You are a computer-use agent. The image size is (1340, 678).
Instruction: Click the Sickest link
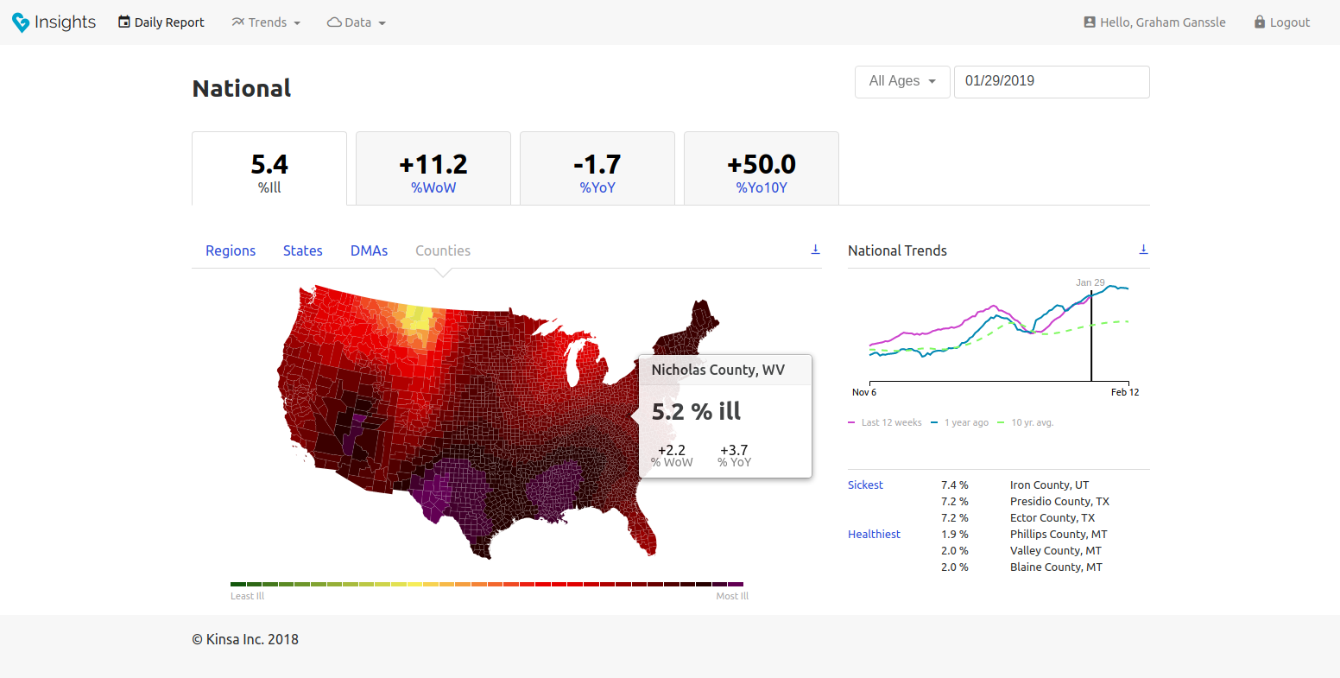(x=865, y=485)
